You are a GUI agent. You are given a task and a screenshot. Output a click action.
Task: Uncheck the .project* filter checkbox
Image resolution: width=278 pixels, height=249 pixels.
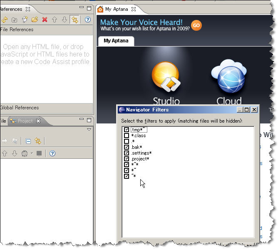coord(127,159)
